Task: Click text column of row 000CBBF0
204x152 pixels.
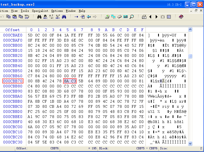Action: click(166, 122)
